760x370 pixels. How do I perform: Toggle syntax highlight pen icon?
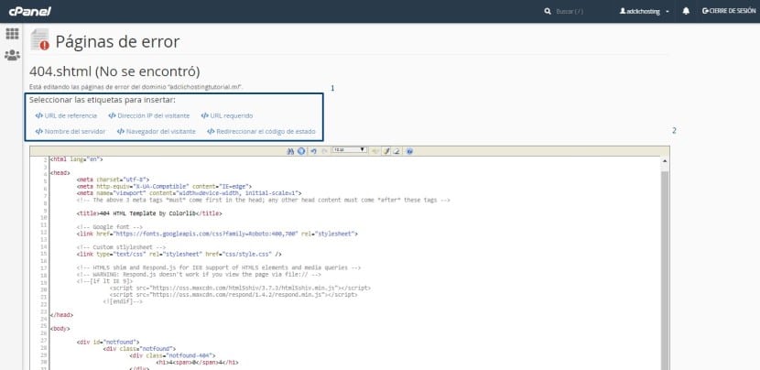click(386, 151)
